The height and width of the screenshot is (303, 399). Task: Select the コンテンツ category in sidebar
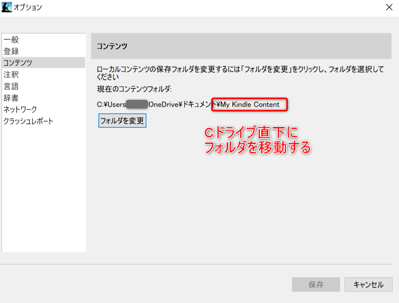click(44, 63)
